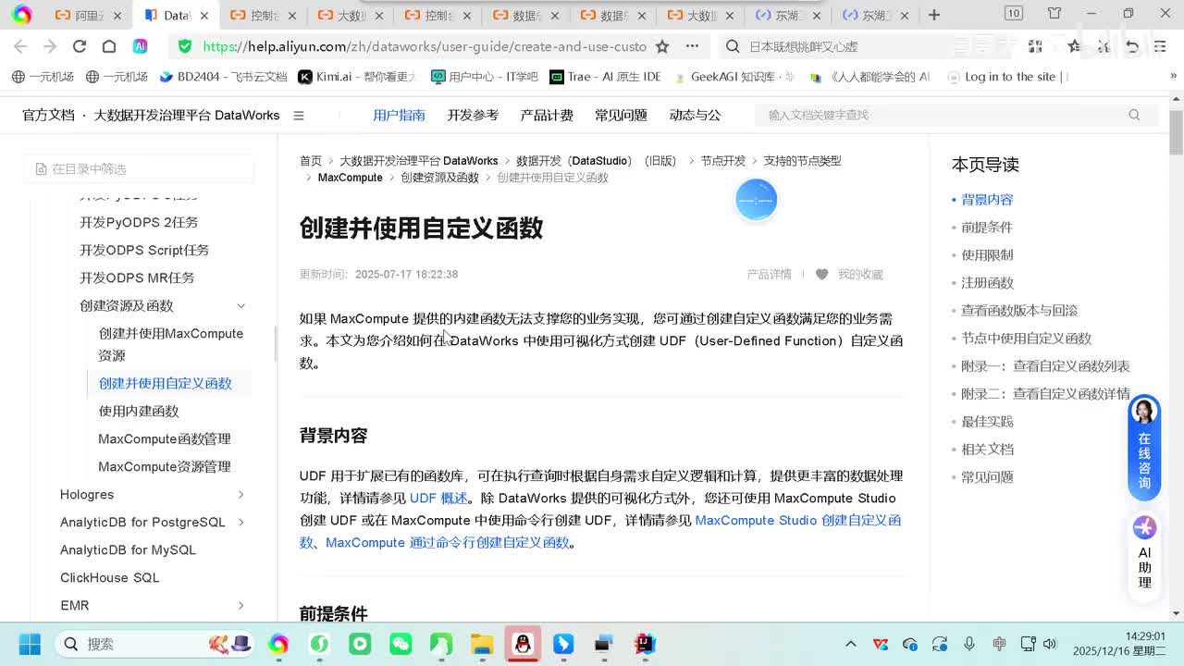Click the browser address bar URL
This screenshot has width=1184, height=666.
pos(424,46)
